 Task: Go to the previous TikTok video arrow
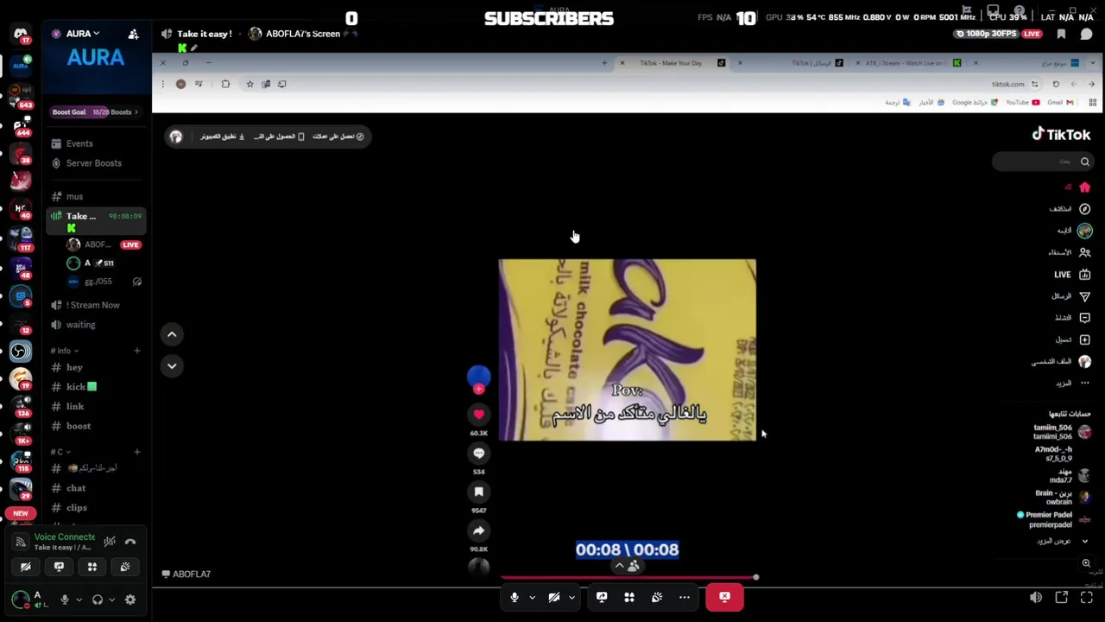pyautogui.click(x=172, y=334)
